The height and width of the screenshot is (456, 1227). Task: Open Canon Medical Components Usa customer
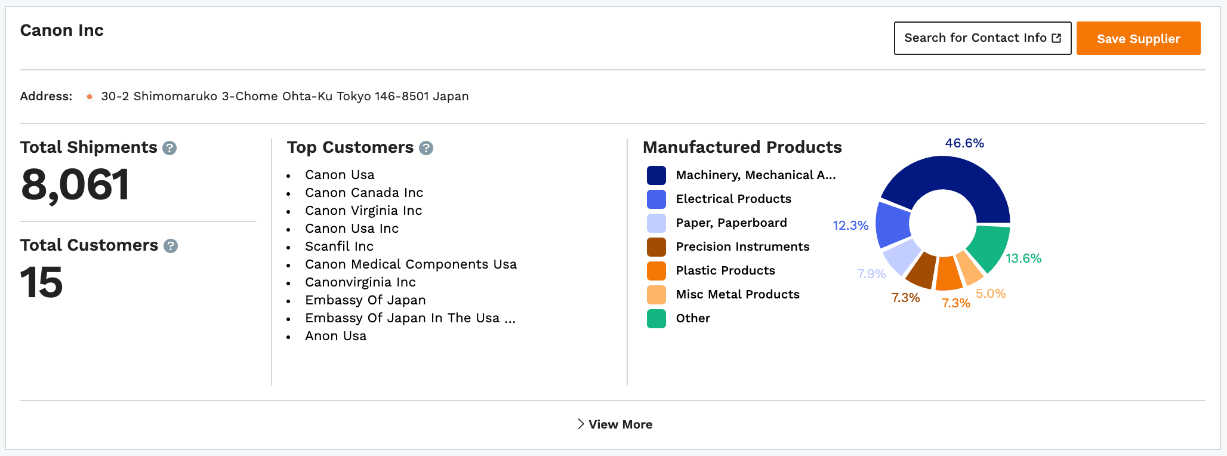click(411, 264)
